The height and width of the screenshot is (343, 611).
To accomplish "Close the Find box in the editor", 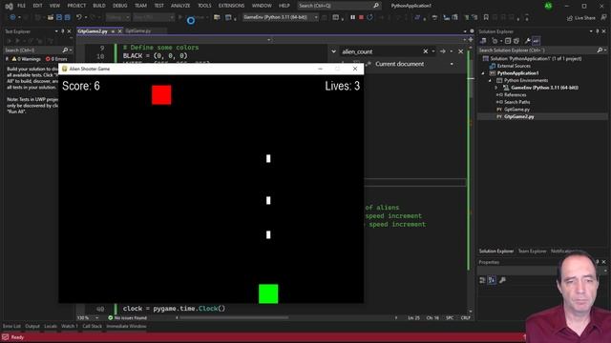I will point(460,51).
